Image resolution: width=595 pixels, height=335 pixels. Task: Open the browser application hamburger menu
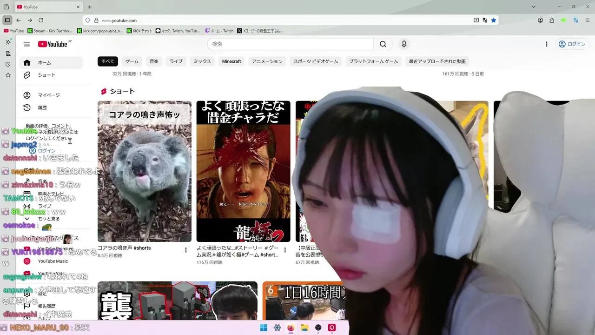click(587, 20)
